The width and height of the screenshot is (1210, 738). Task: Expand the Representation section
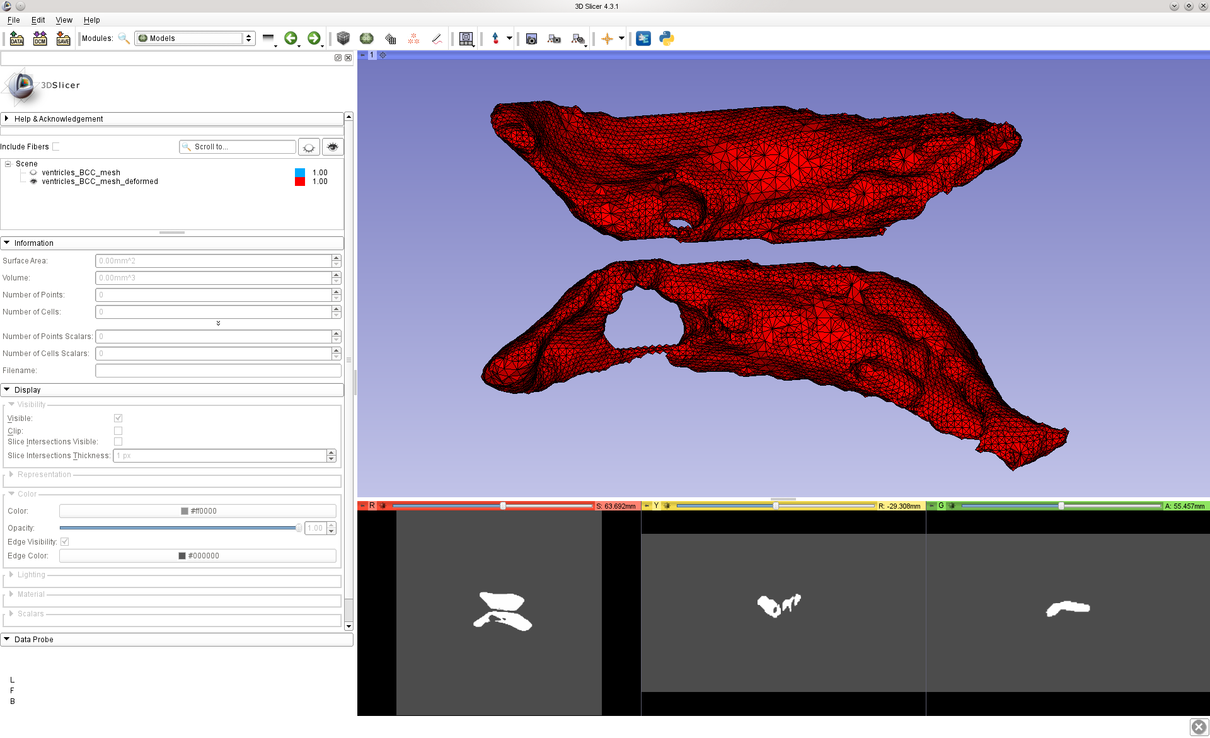pos(44,475)
